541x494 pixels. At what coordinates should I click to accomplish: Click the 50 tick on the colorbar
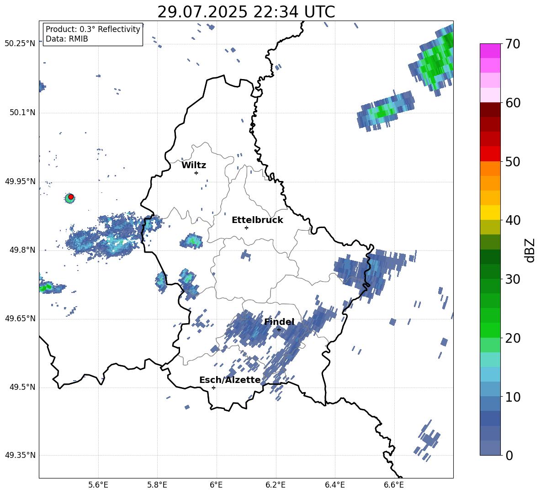pos(513,161)
